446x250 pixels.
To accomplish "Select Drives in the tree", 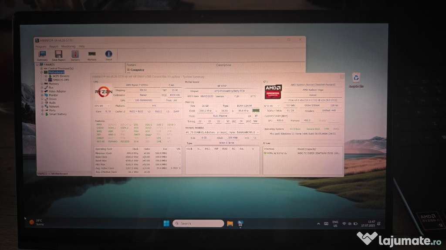I will pos(53,99).
